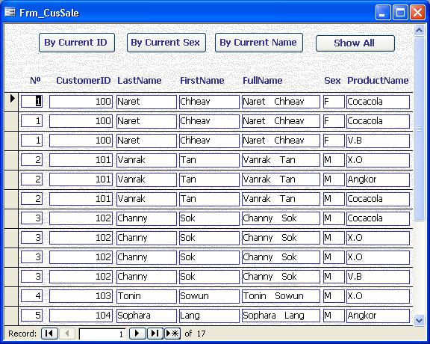The height and width of the screenshot is (344, 430).
Task: Click FirstName Sowun field
Action: point(209,296)
